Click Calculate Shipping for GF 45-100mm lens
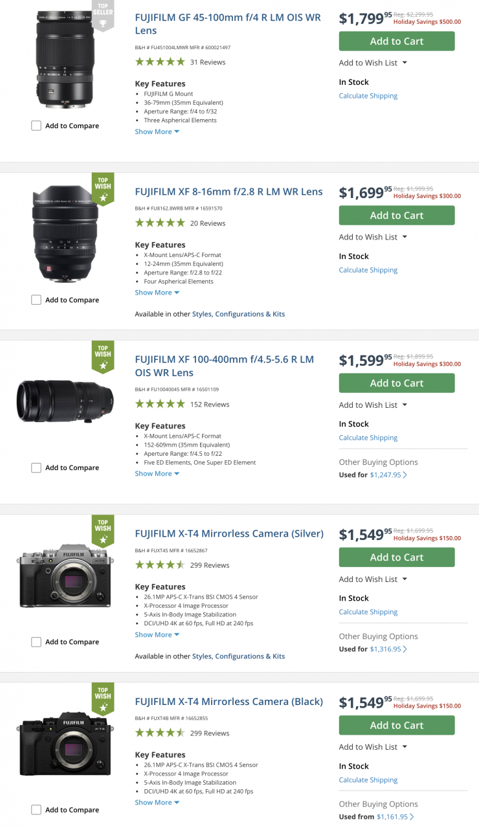The image size is (479, 828). [368, 96]
